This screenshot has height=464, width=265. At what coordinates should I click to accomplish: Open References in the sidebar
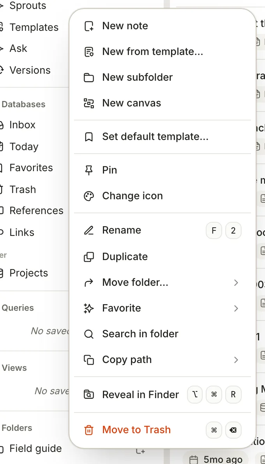[x=36, y=211]
